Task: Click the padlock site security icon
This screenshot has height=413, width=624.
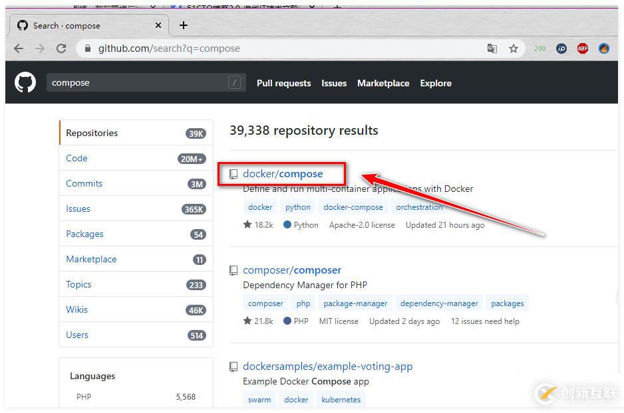Action: (x=88, y=48)
